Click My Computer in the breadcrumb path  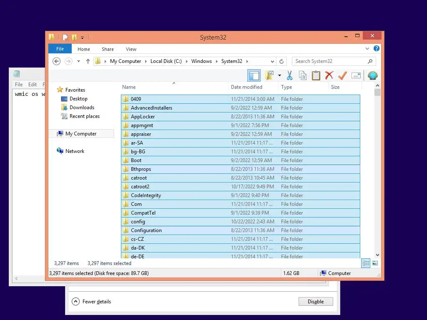[126, 61]
